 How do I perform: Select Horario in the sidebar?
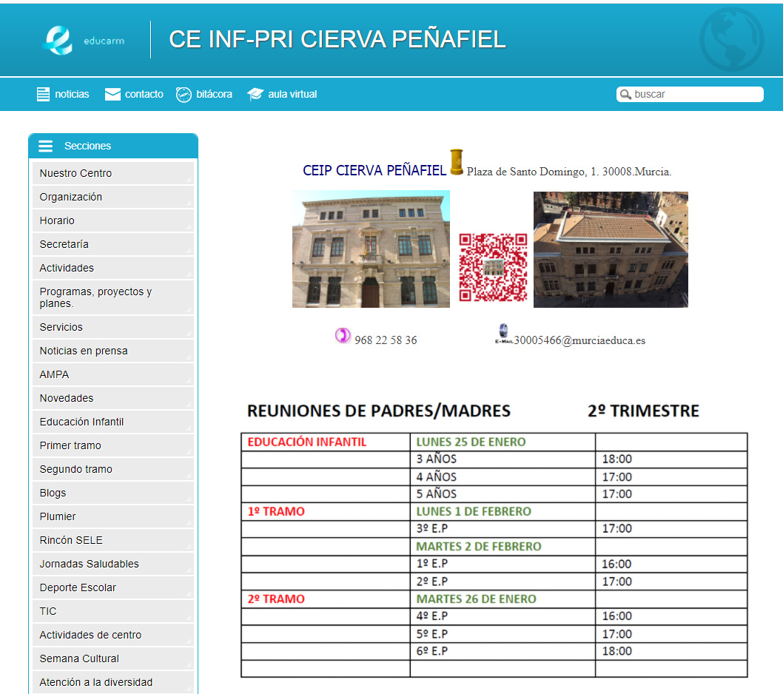[x=57, y=220]
